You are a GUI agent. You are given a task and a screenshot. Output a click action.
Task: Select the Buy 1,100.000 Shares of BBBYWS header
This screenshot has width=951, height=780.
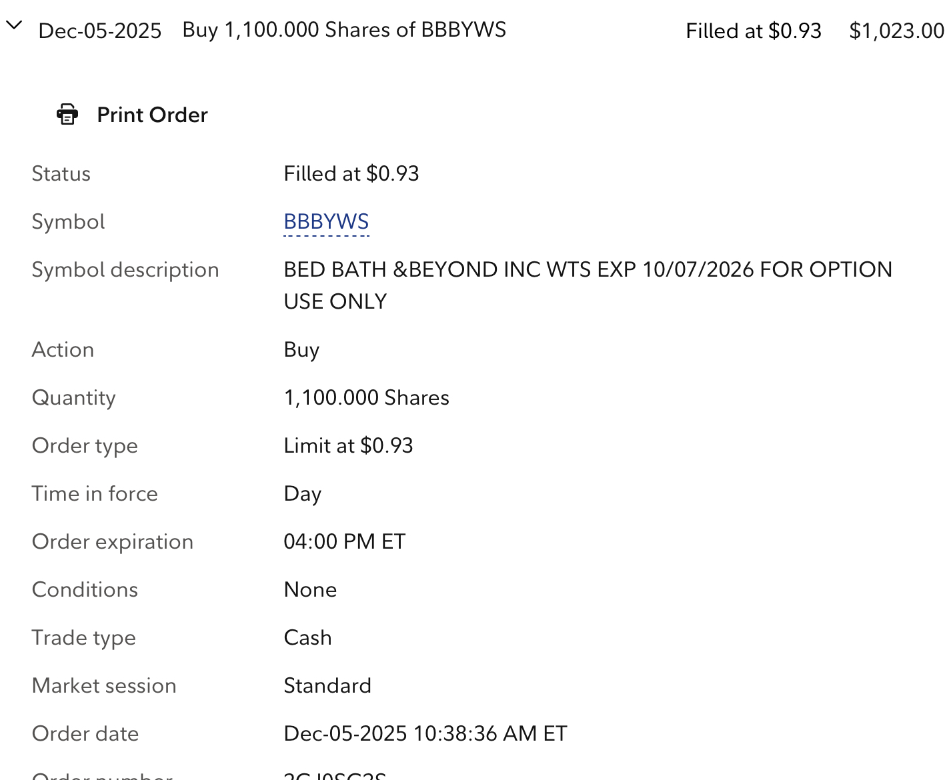pyautogui.click(x=344, y=30)
